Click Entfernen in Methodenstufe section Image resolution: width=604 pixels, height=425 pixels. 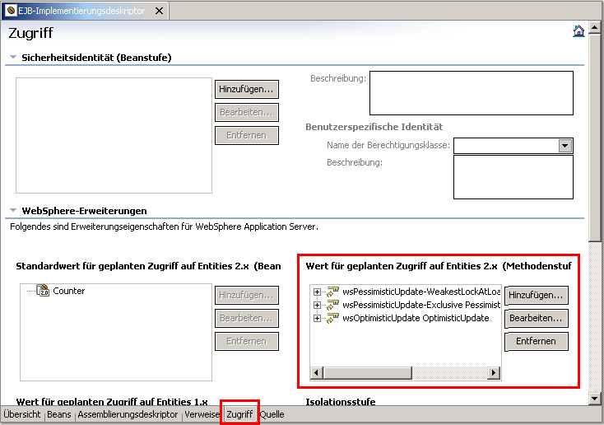tap(537, 341)
